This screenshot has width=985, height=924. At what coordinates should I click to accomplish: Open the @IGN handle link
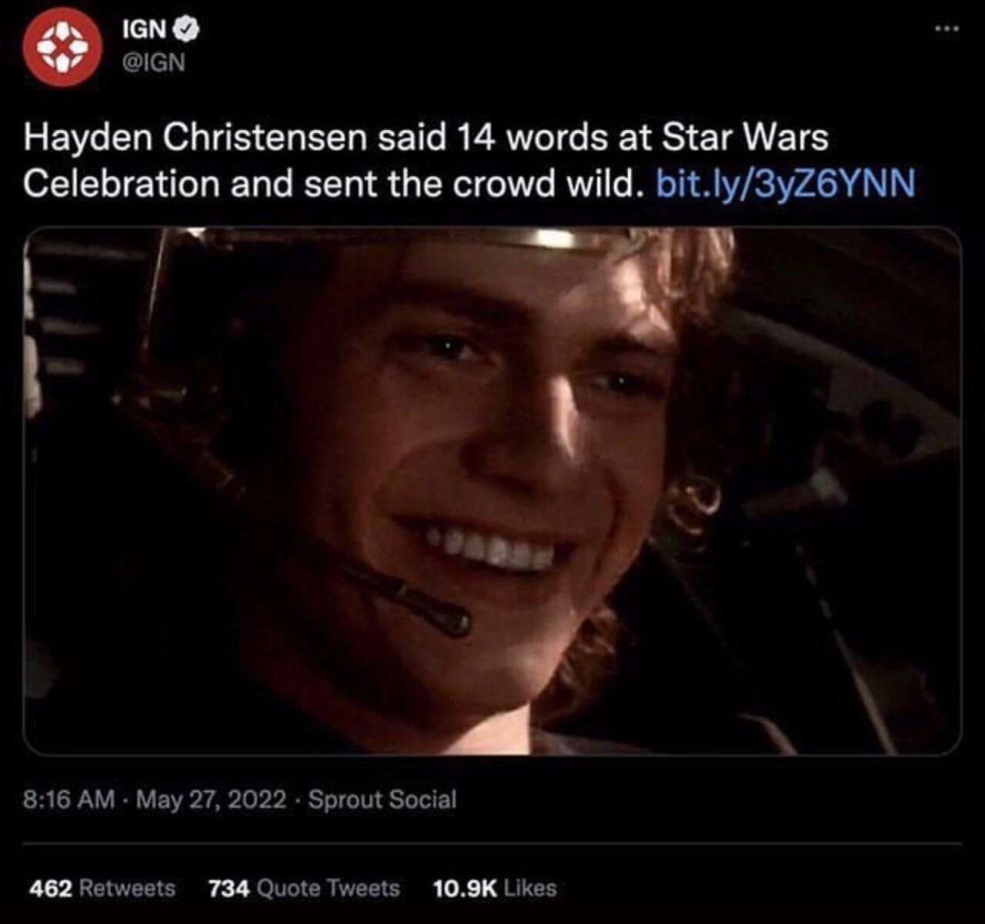click(x=154, y=63)
